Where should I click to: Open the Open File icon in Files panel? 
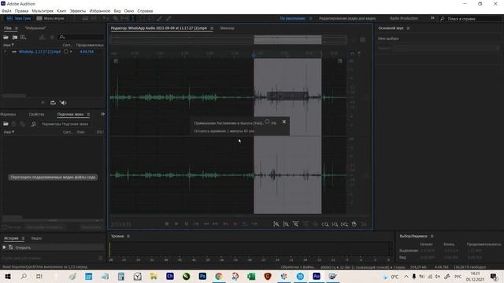pyautogui.click(x=6, y=37)
